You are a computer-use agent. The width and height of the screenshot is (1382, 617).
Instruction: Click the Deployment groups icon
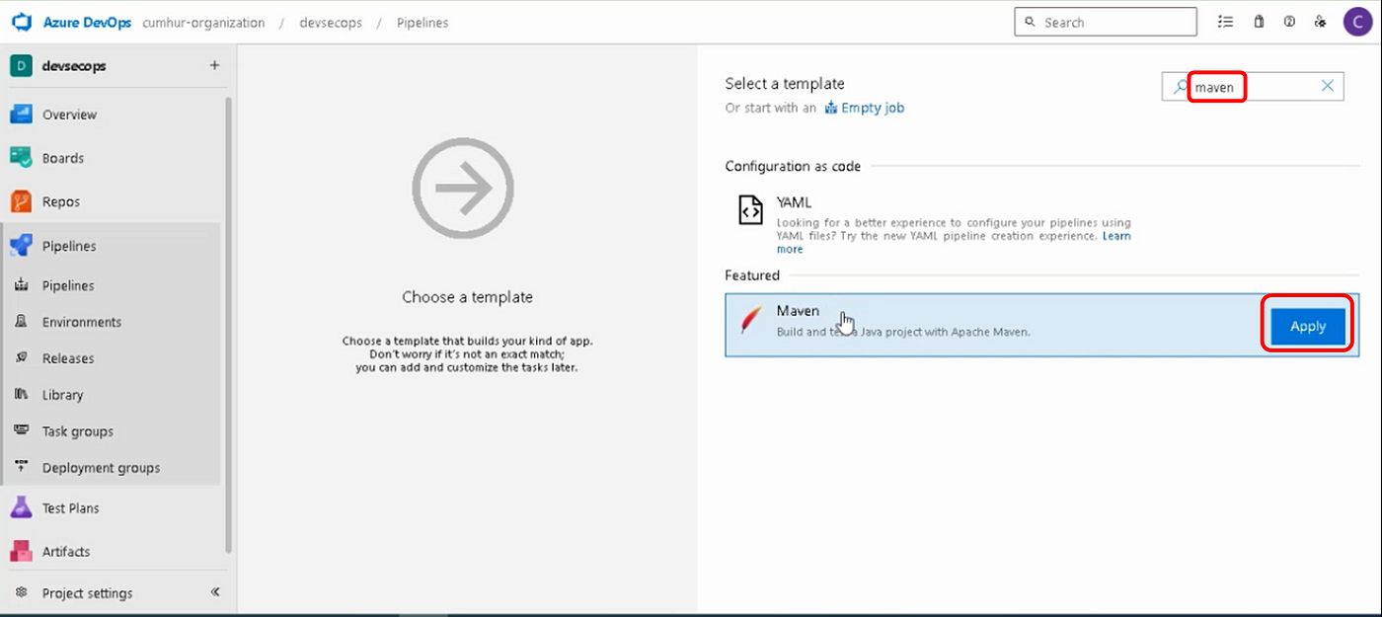coord(22,468)
